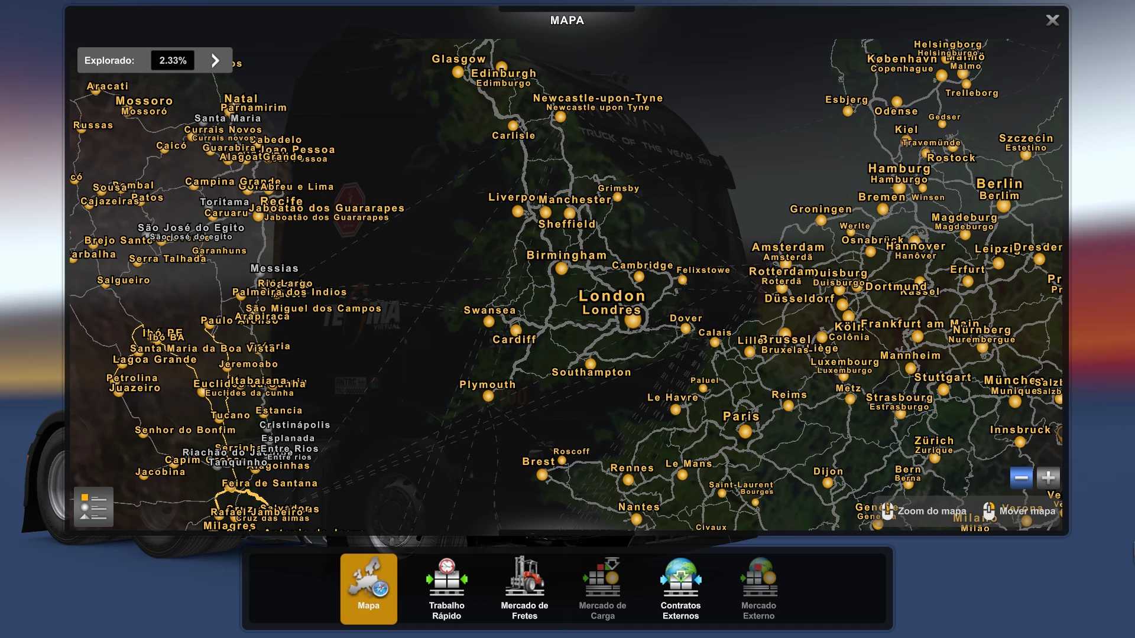Click the Zoom do mapa hint
This screenshot has width=1135, height=638.
pyautogui.click(x=925, y=511)
